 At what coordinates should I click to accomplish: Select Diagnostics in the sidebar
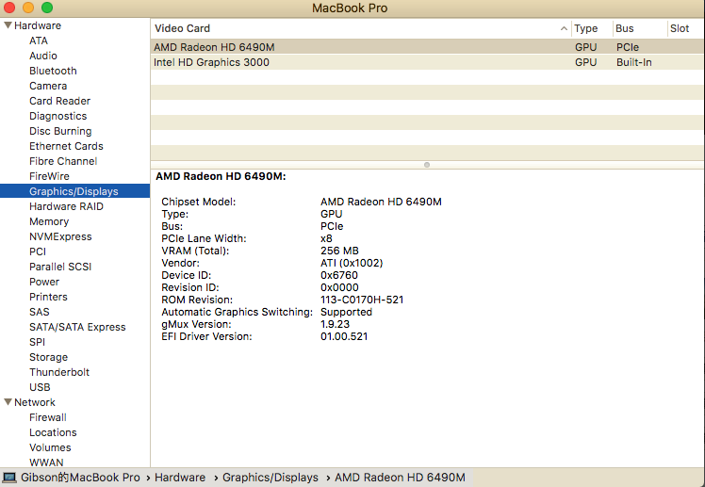coord(58,116)
